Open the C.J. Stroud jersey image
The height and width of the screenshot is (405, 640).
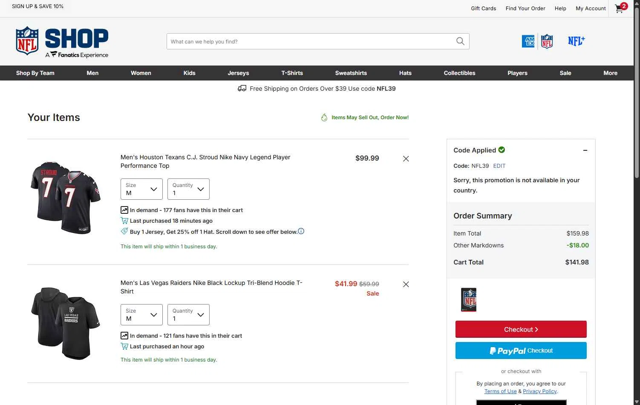pos(66,197)
